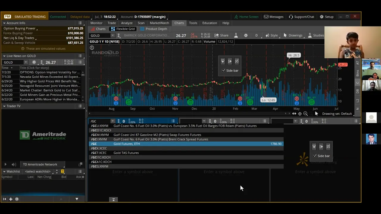
Task: Click the flask icon next to Share
Action: pyautogui.click(x=236, y=35)
